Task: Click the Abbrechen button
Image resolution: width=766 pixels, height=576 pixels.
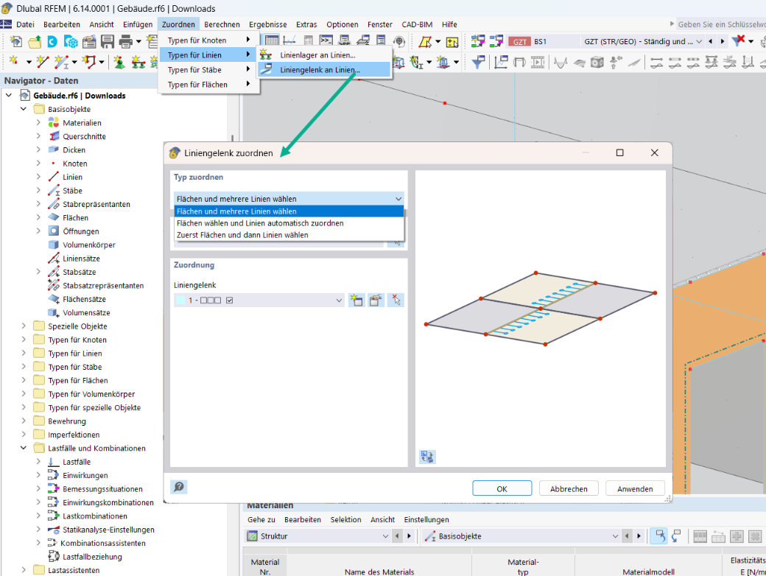Action: click(569, 488)
